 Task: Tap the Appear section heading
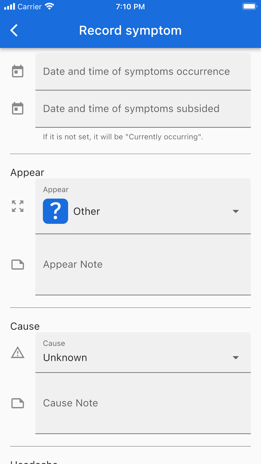27,172
